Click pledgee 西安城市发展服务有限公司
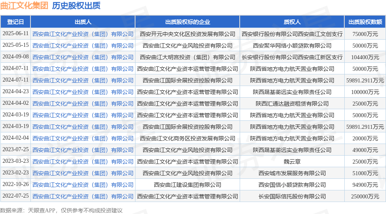Viewport: 386px width, 214px height. coord(292,173)
